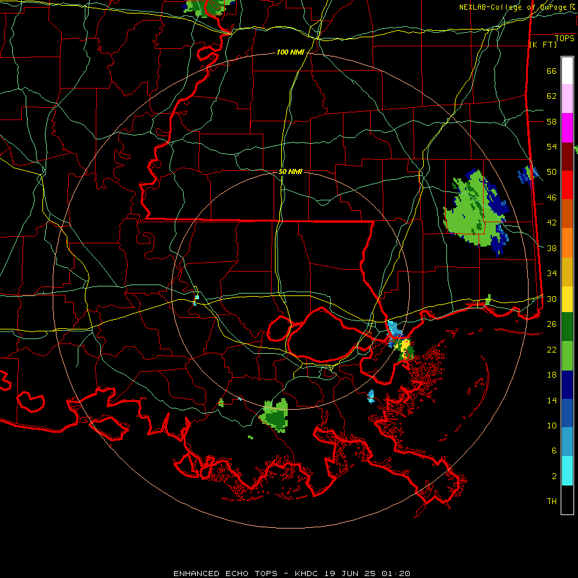Click the dark maroon 54 kft swatch
The height and width of the screenshot is (578, 578).
click(567, 157)
